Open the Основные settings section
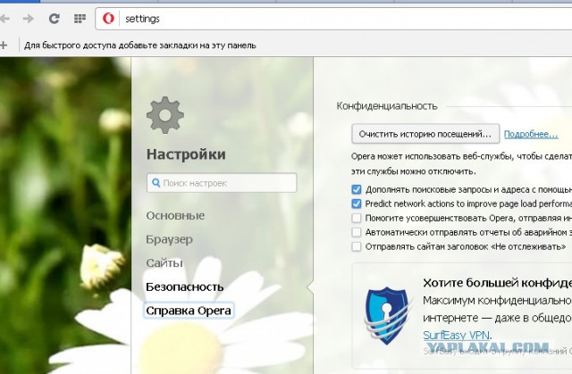 (175, 216)
